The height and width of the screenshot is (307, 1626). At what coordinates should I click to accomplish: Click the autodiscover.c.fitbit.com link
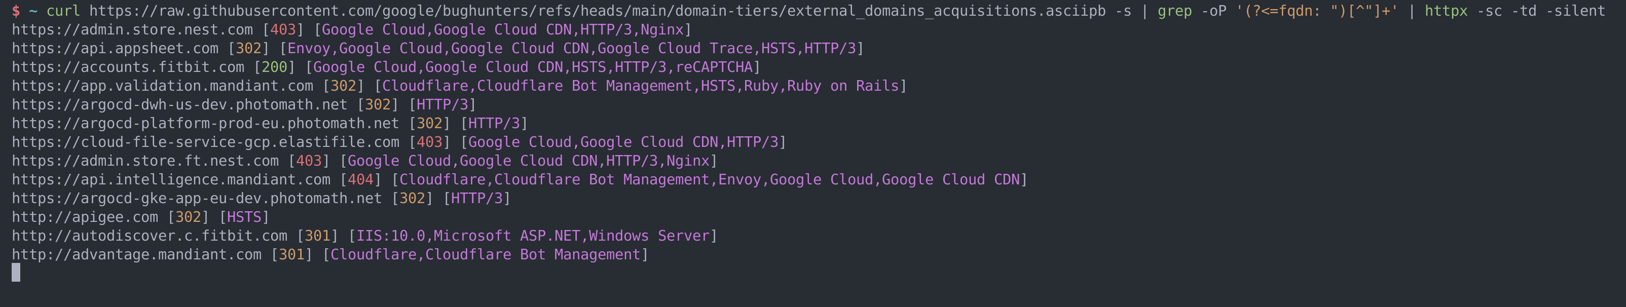[150, 236]
